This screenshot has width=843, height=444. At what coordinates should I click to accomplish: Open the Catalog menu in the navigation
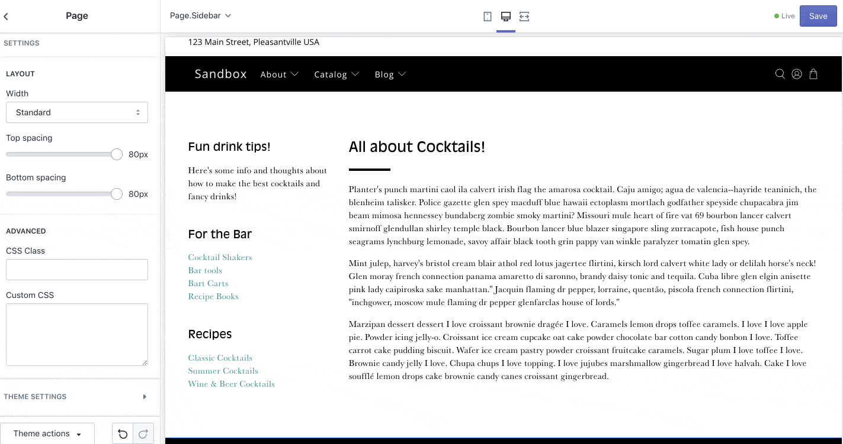point(336,74)
